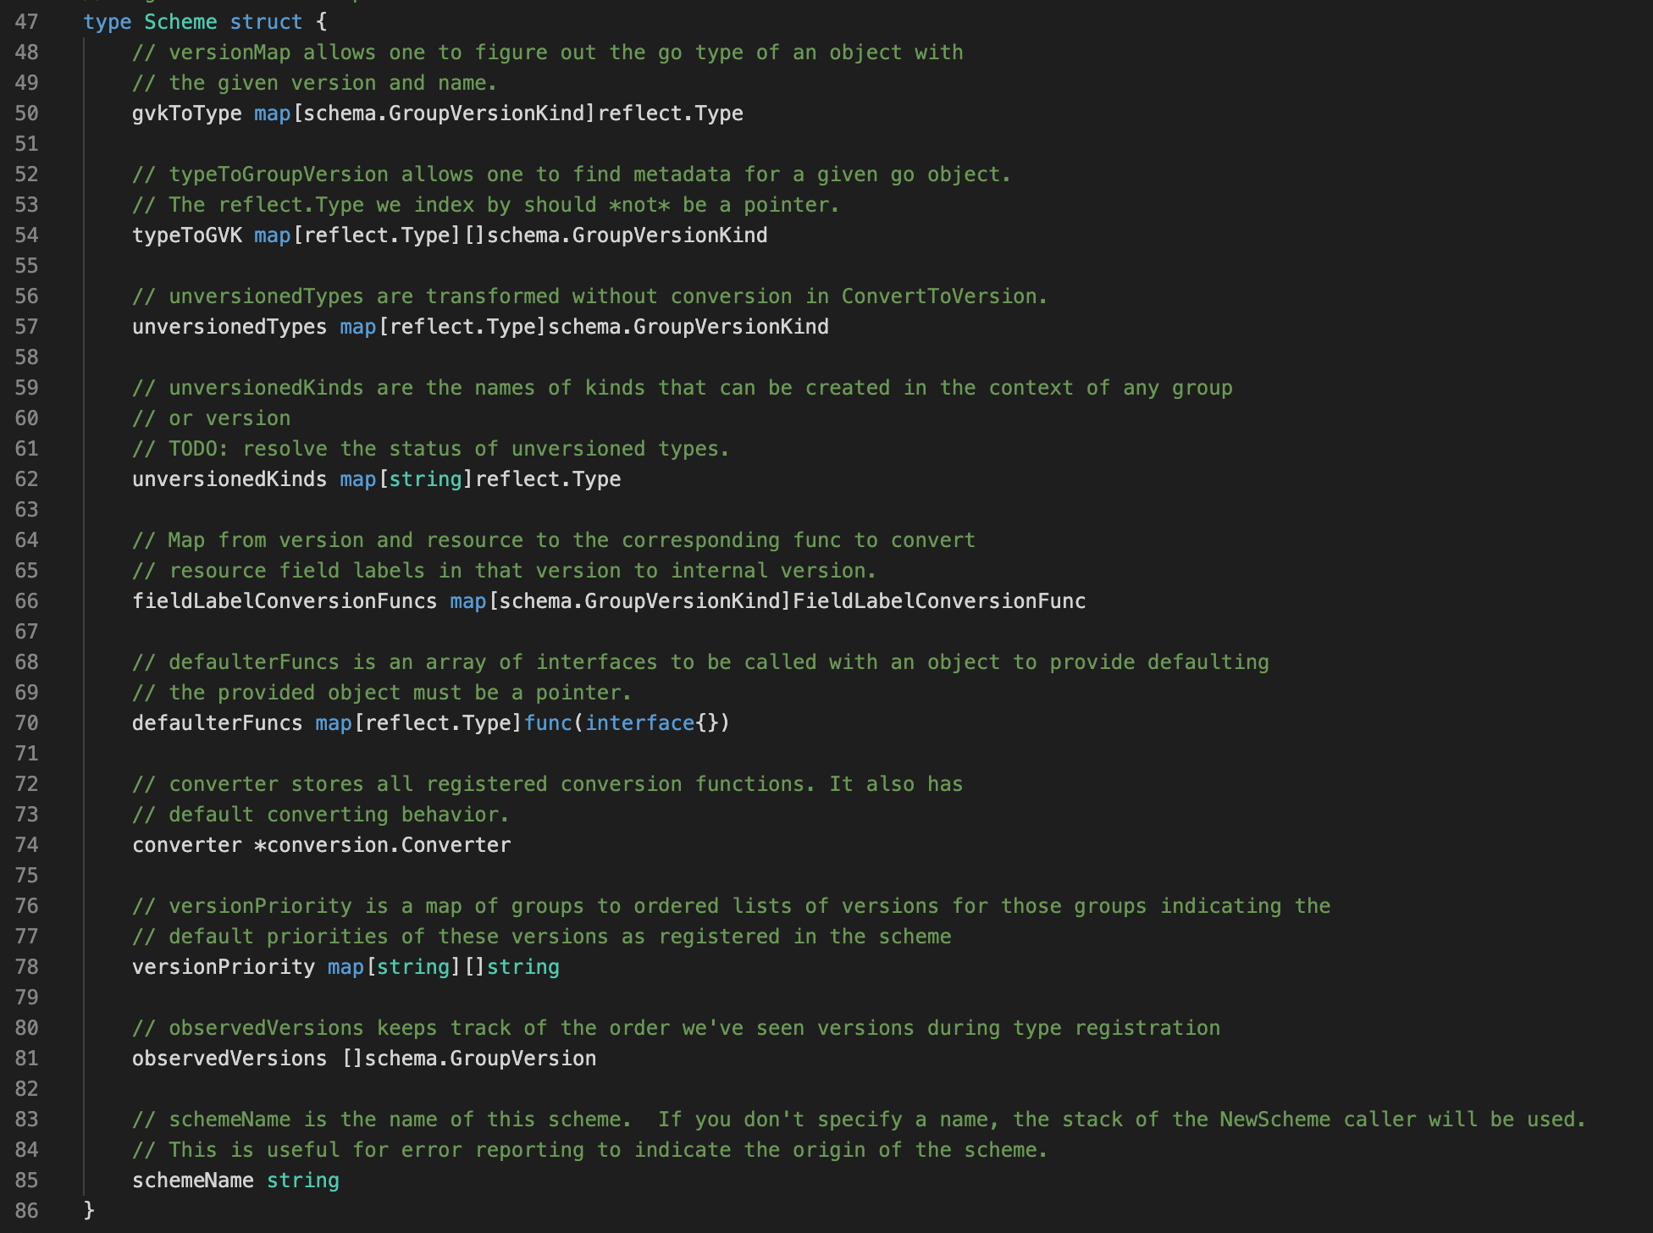
Task: Click defaulterFuncs field name
Action: (x=217, y=723)
